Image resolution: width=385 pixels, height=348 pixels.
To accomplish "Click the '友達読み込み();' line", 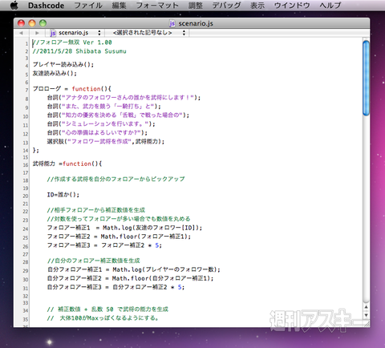I will pos(55,73).
